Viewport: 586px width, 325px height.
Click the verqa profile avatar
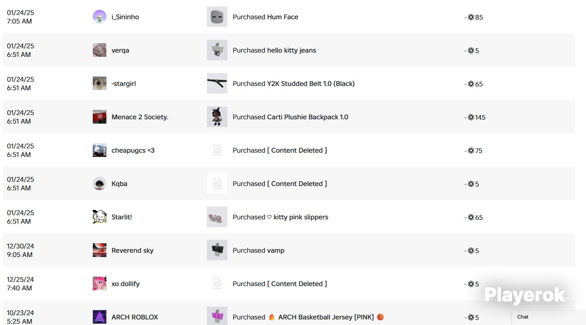click(x=100, y=50)
